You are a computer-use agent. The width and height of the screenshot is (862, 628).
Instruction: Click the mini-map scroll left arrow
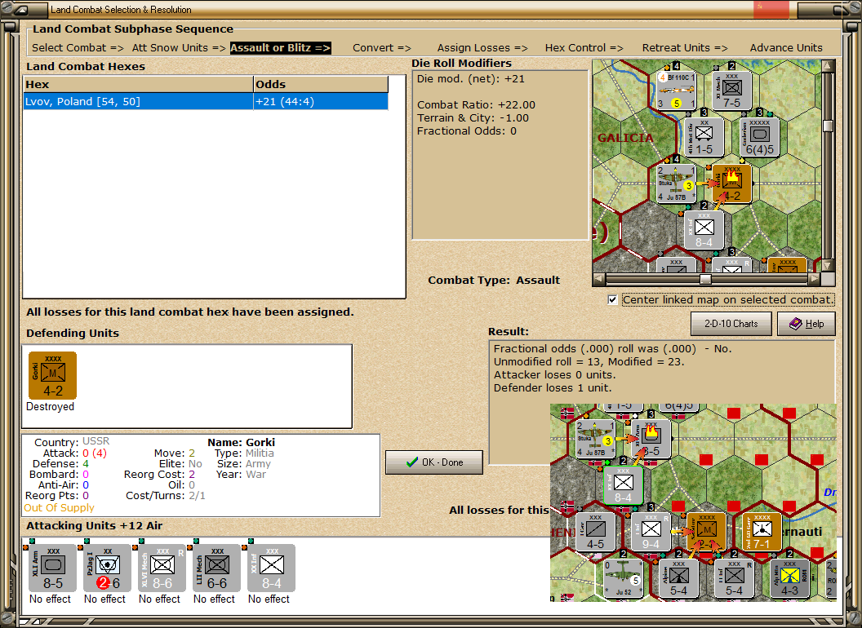598,279
